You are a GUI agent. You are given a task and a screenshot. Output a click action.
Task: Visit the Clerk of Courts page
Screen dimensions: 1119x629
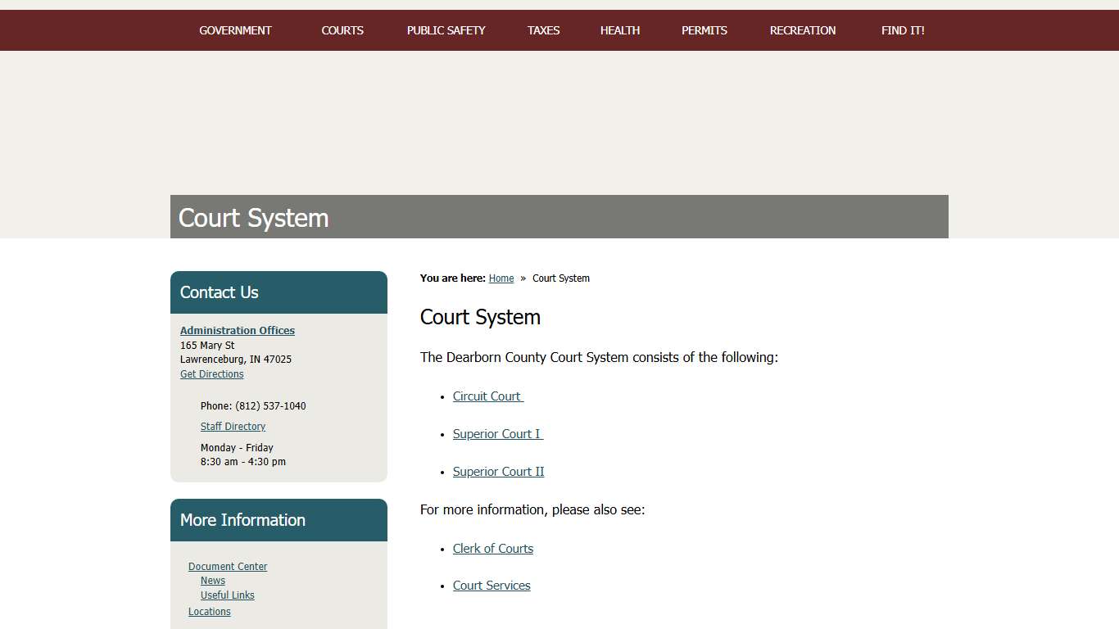pos(492,548)
